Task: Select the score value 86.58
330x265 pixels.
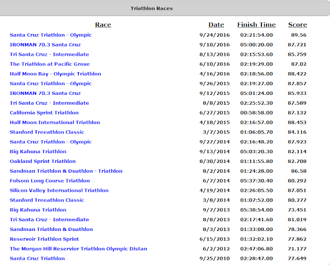Action: click(299, 171)
